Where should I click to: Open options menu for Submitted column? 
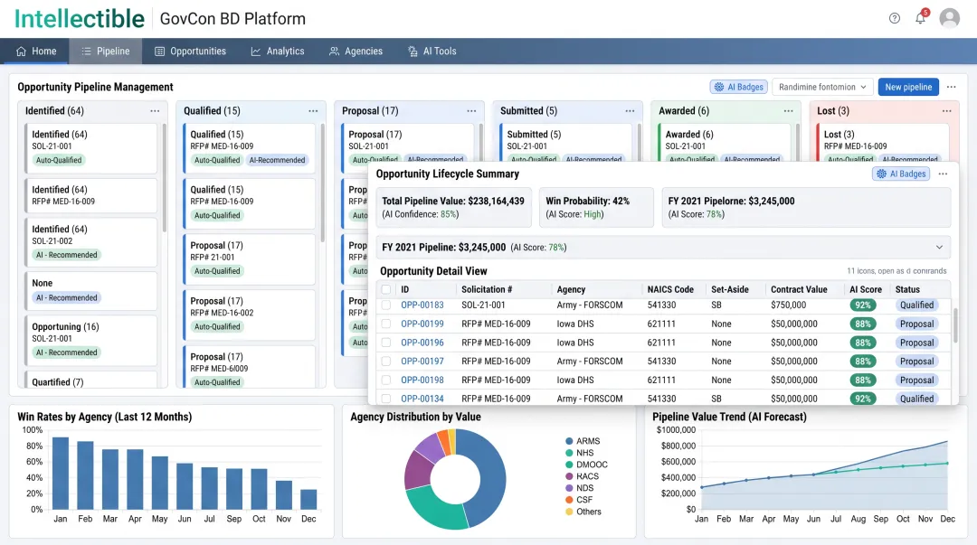pyautogui.click(x=630, y=111)
